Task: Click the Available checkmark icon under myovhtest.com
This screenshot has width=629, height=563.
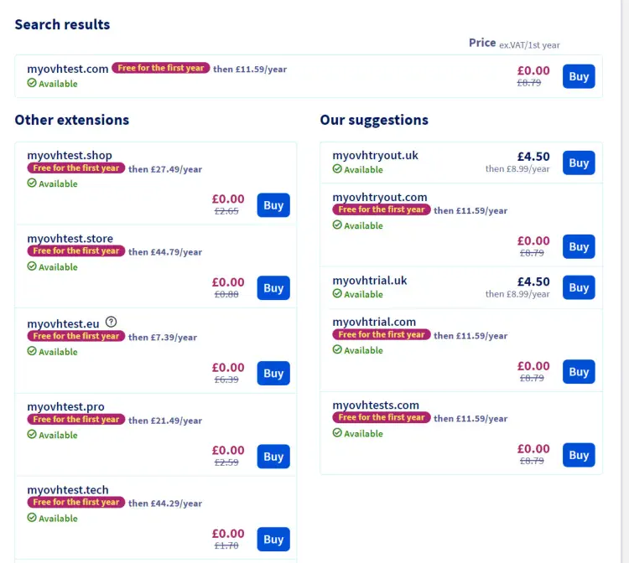Action: click(32, 84)
